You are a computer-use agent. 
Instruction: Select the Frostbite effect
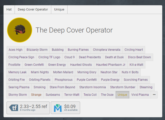(14, 65)
